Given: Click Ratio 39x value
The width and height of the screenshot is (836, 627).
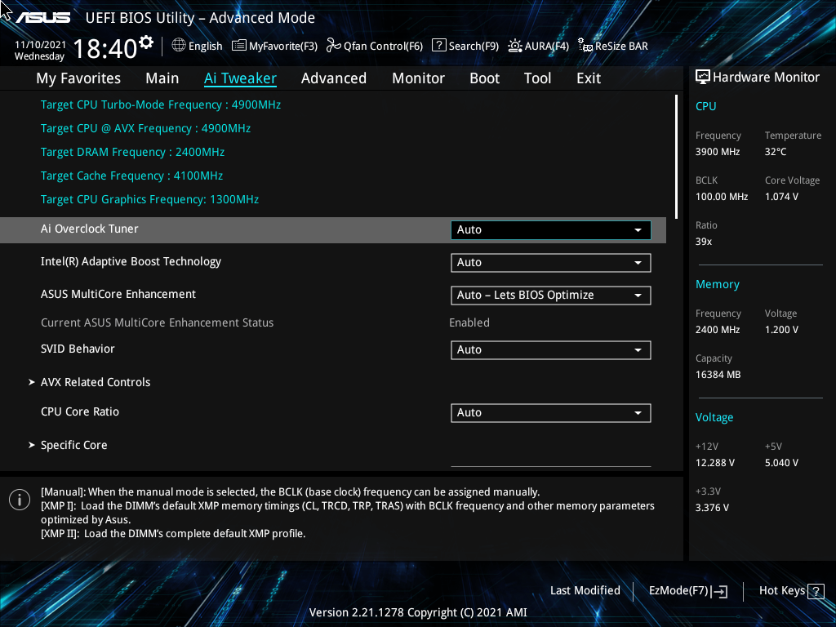Looking at the screenshot, I should point(703,242).
